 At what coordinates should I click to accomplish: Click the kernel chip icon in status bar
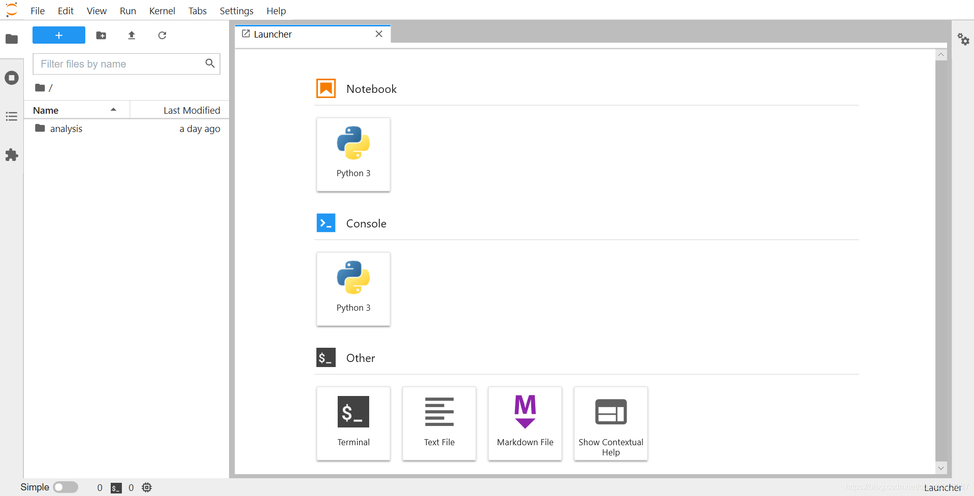[147, 487]
